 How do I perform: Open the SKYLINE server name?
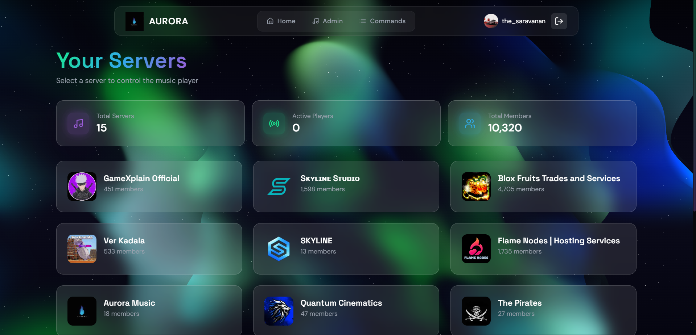(x=316, y=241)
